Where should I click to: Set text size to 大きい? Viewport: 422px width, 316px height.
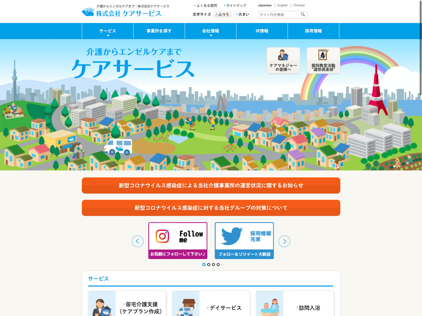(243, 14)
